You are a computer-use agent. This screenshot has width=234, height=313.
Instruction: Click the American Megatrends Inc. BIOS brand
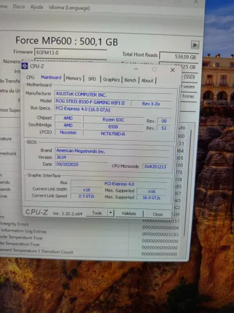click(x=112, y=151)
